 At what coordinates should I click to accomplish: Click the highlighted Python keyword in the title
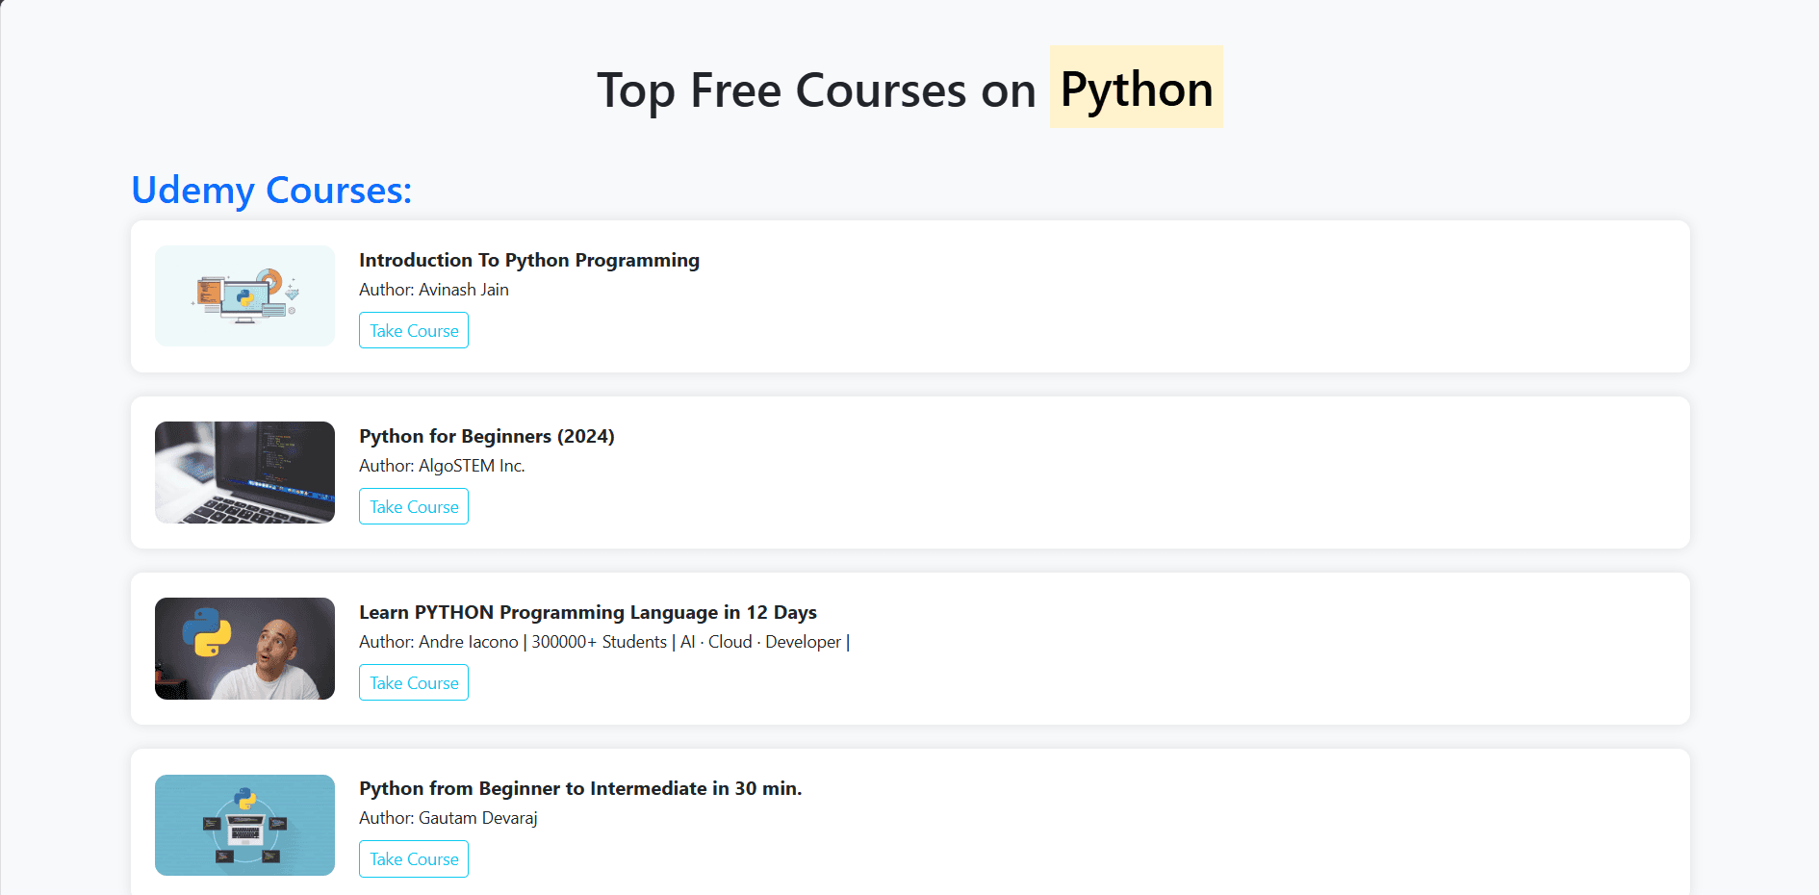1136,89
